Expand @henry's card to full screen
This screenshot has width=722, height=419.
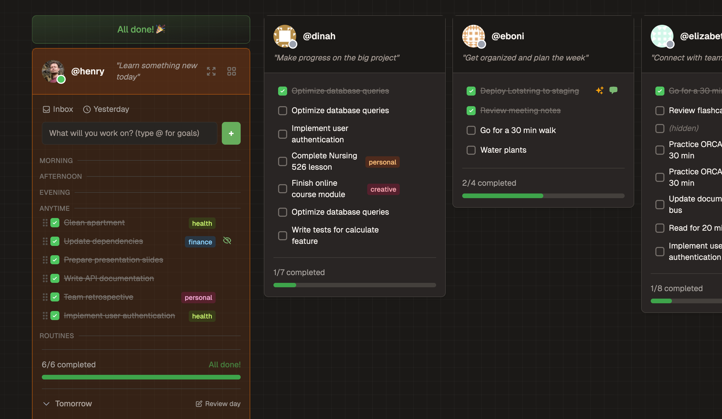[211, 71]
